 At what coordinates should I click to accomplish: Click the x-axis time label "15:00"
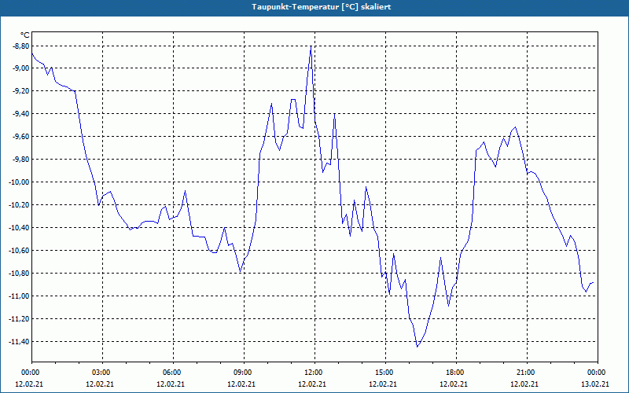click(385, 373)
